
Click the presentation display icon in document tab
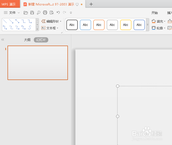[x=77, y=4]
